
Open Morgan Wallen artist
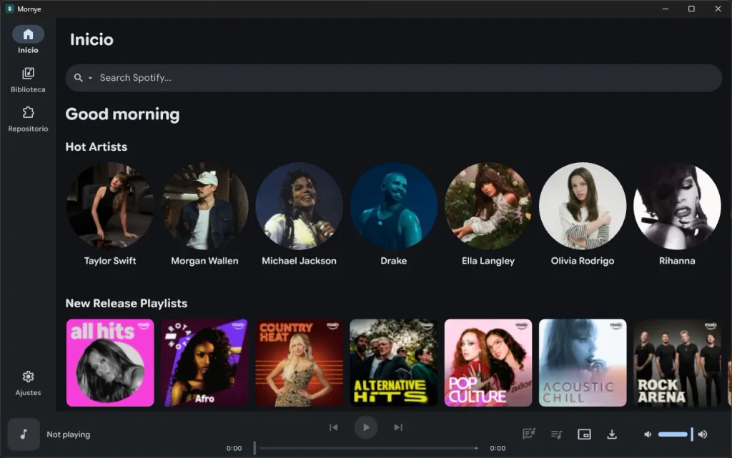tap(204, 214)
